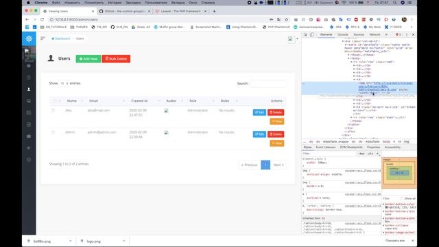Click the browser address bar URL
Screen dimensions: 439x247
(76, 20)
